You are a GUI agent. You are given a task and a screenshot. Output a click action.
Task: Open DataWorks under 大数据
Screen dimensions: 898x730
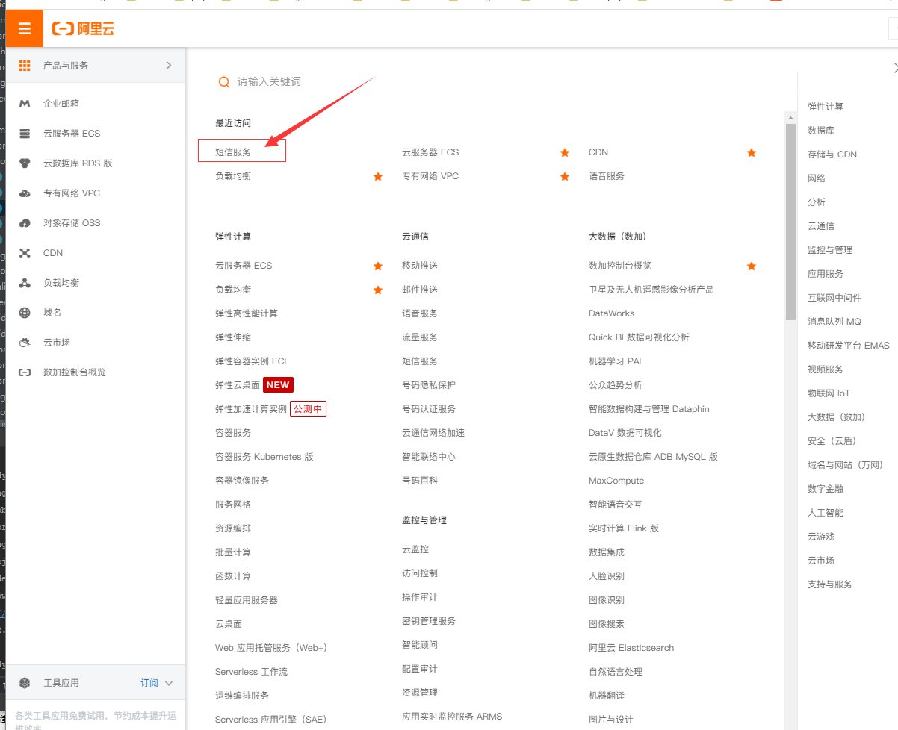tap(611, 313)
